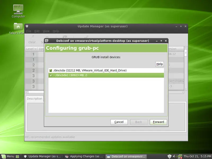Click the shield icon in Update Manager title bar
Screen dimensions: 212x159
click(27, 26)
